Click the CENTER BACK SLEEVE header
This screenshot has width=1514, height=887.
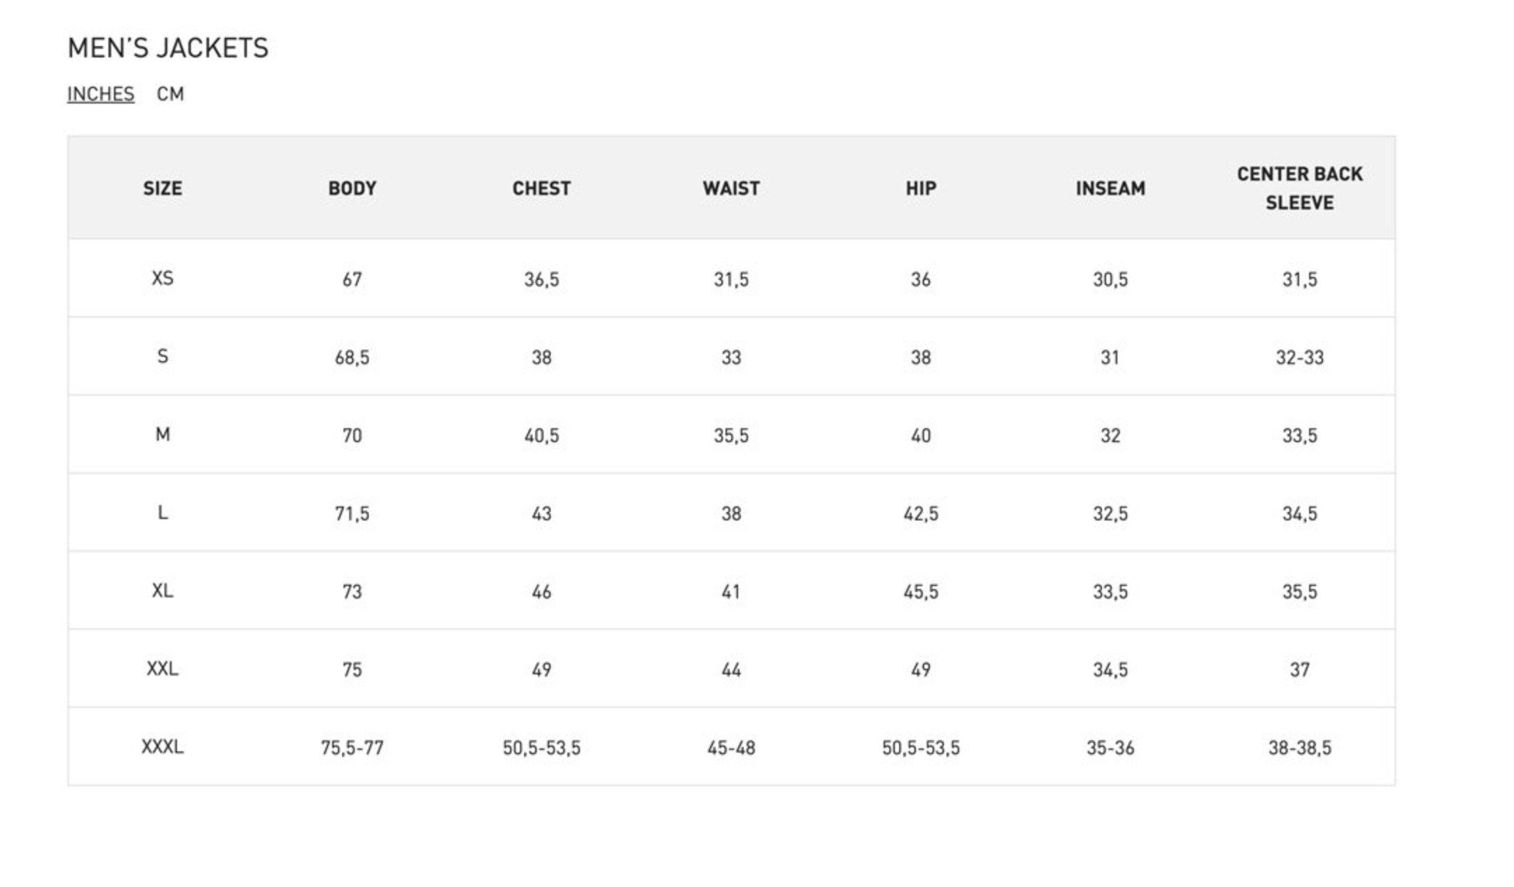(x=1299, y=188)
